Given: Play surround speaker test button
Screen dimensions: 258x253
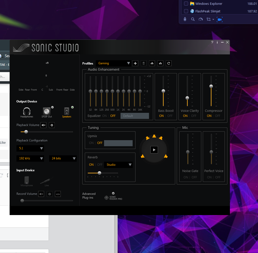Looking at the screenshot, I should coord(154,150).
